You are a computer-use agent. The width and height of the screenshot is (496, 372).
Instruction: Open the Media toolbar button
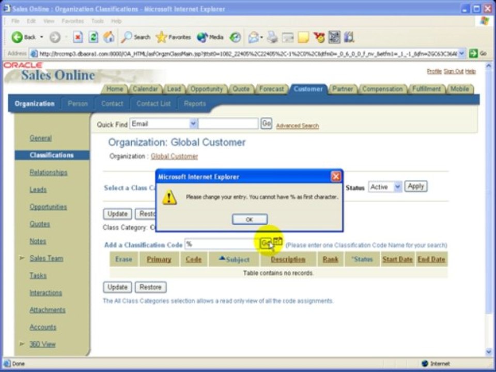click(210, 37)
